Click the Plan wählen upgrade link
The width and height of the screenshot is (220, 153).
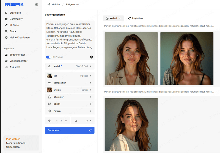click(x=13, y=139)
